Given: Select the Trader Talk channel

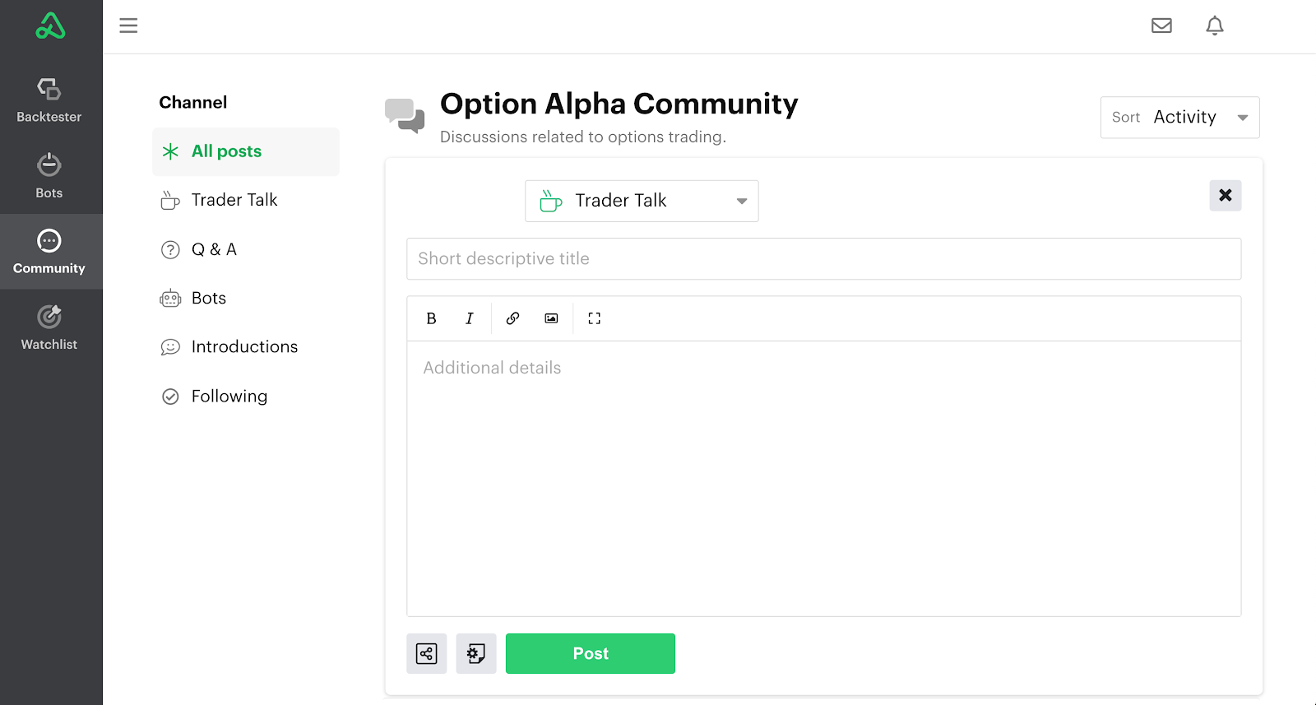Looking at the screenshot, I should (x=246, y=200).
